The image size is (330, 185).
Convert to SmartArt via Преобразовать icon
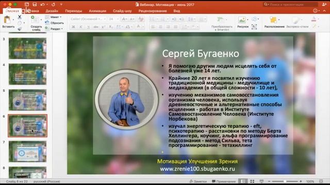point(220,20)
